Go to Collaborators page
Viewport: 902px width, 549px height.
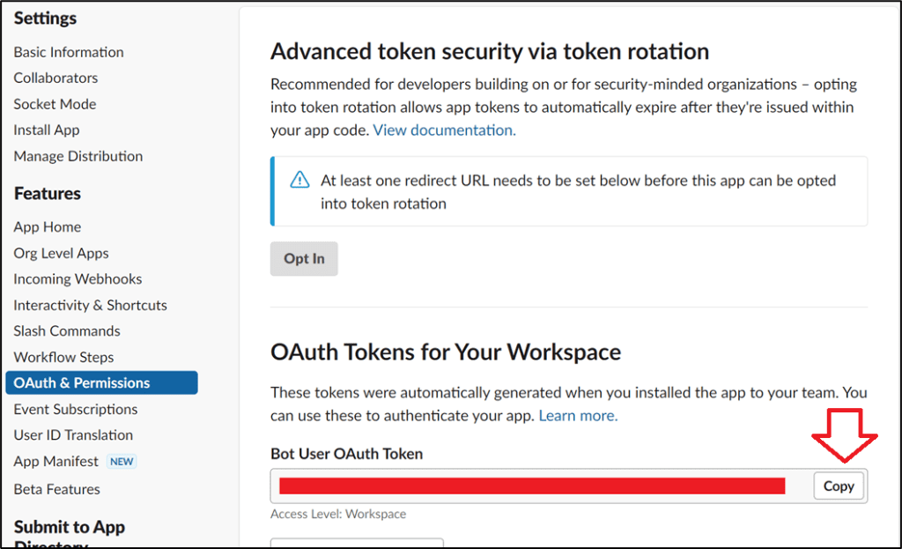point(55,78)
